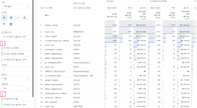Select the scatter plot visualization icon
The image size is (197, 108).
[x=25, y=18]
